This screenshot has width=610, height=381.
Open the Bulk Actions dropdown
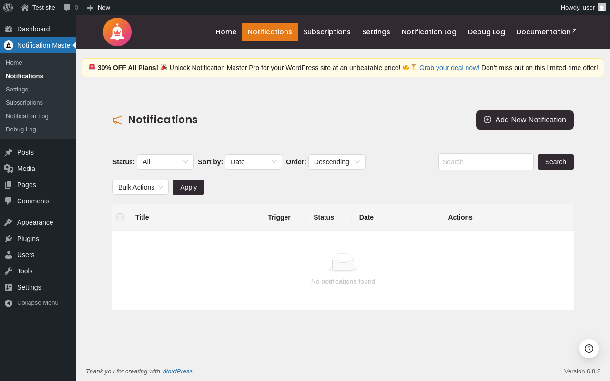(x=141, y=187)
